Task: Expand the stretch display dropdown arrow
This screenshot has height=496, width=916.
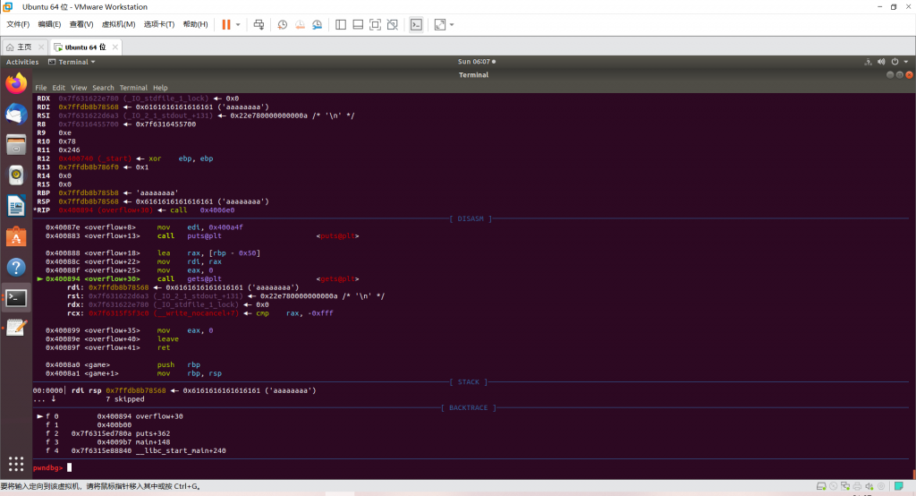Action: coord(452,24)
